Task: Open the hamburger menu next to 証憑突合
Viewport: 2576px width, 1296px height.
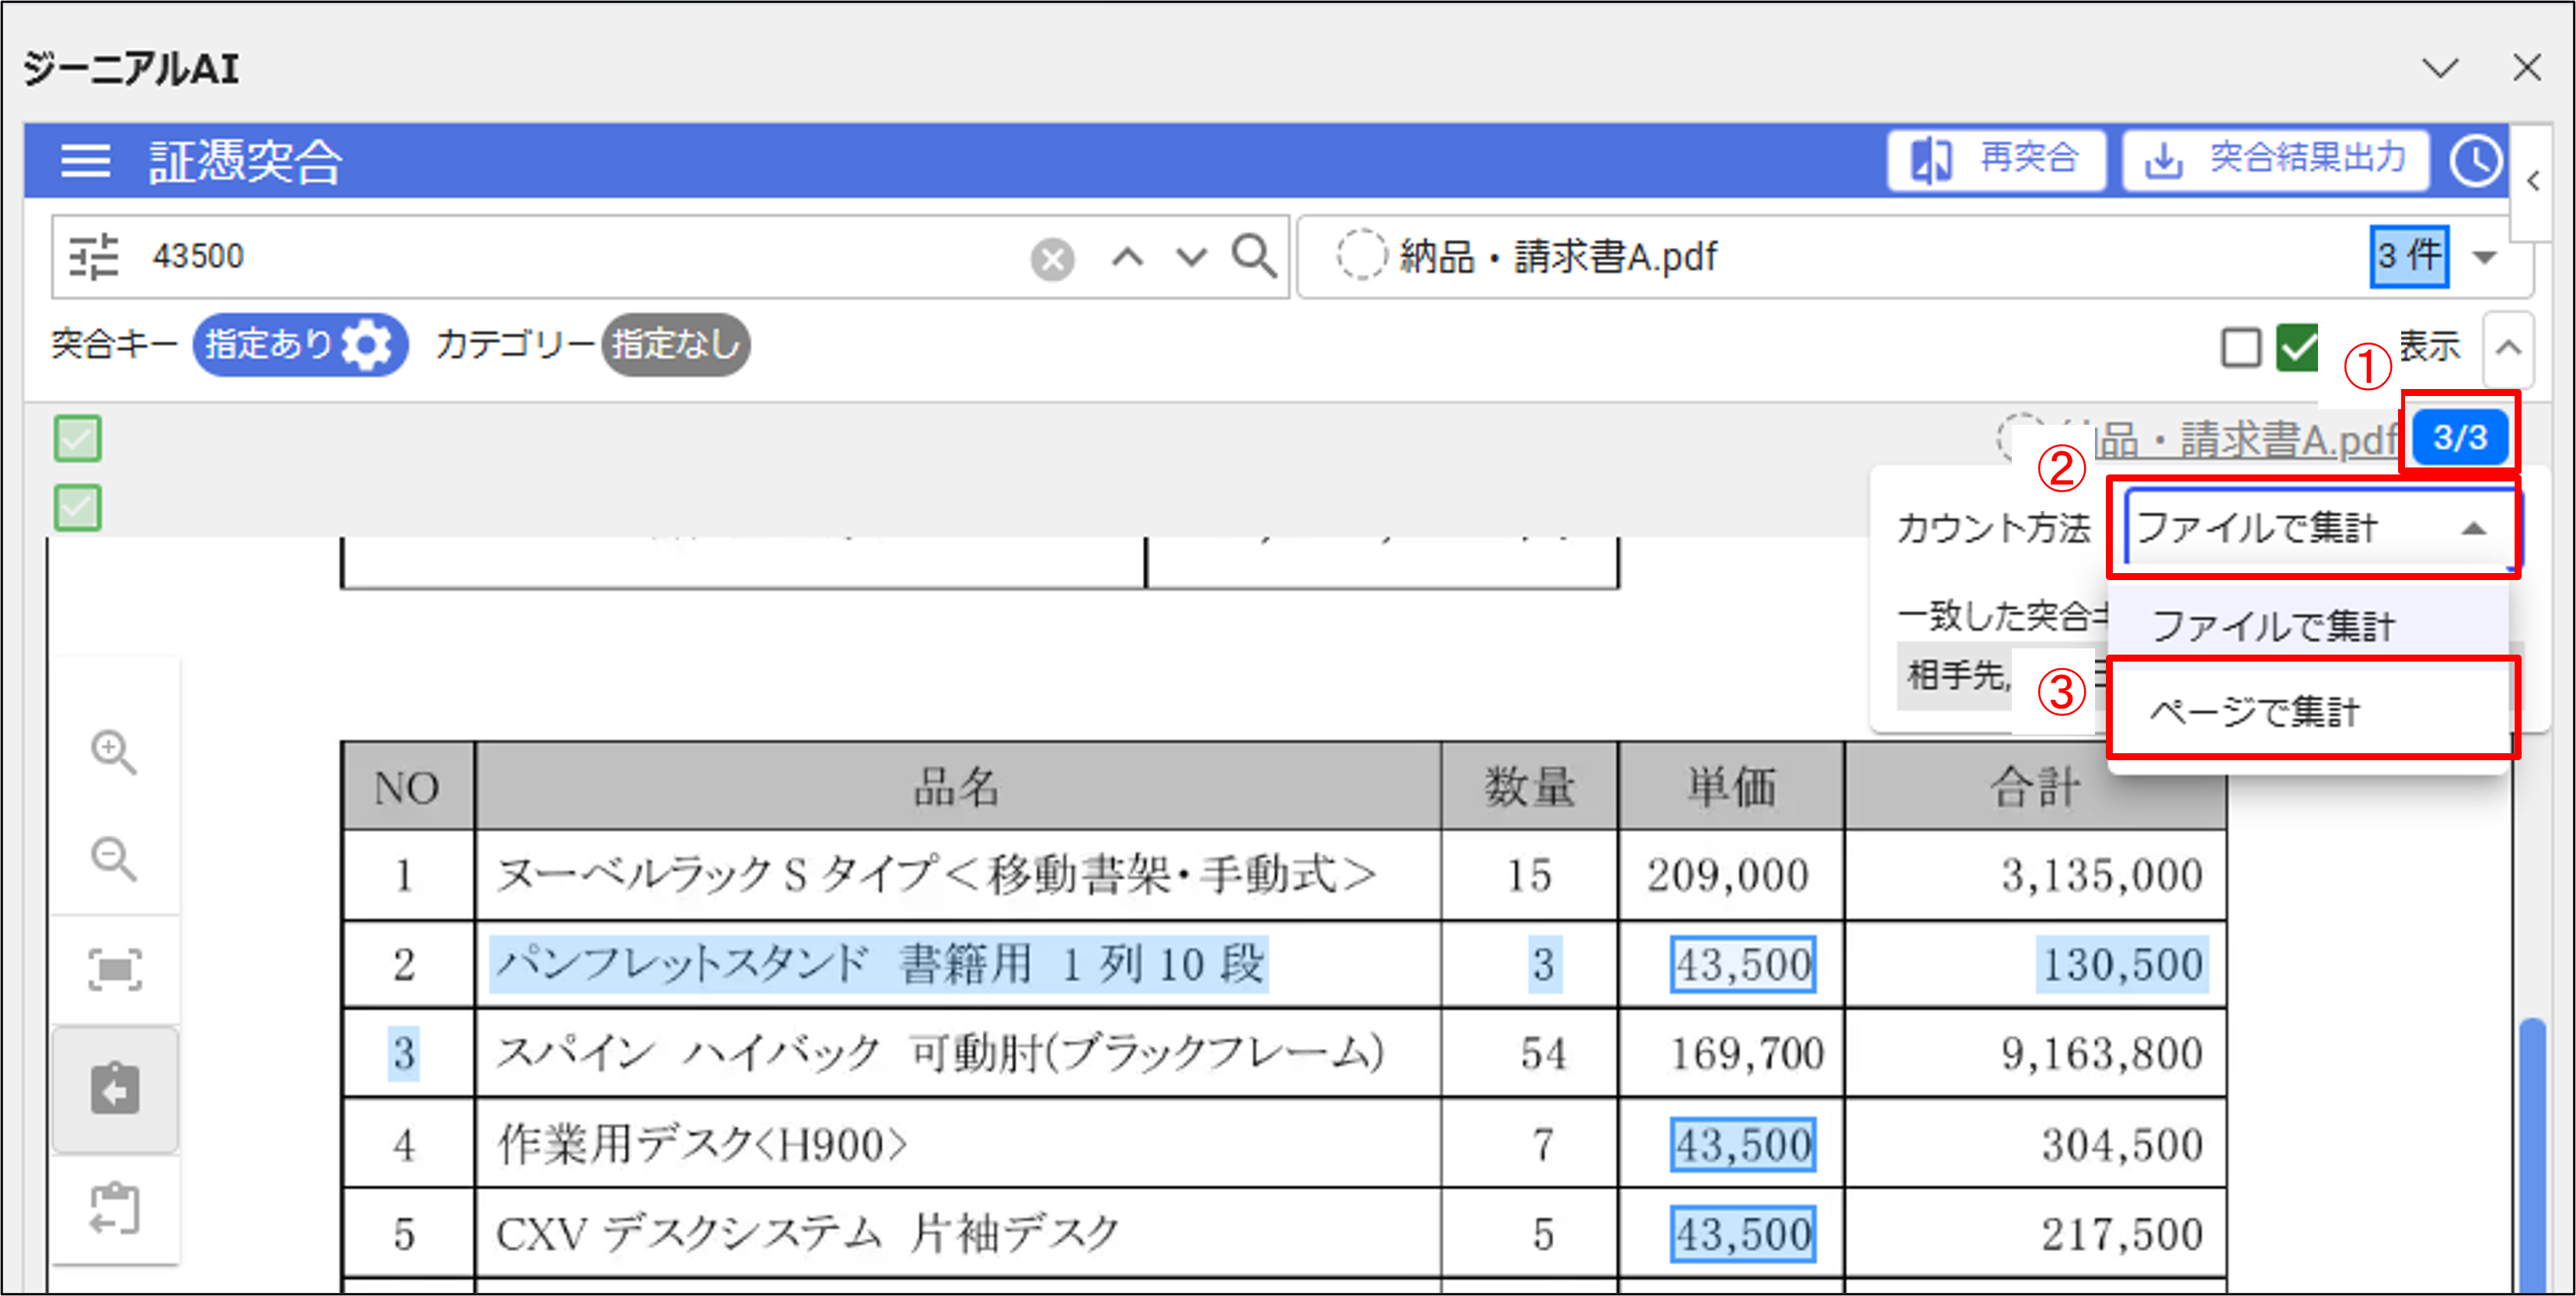Action: 85,160
